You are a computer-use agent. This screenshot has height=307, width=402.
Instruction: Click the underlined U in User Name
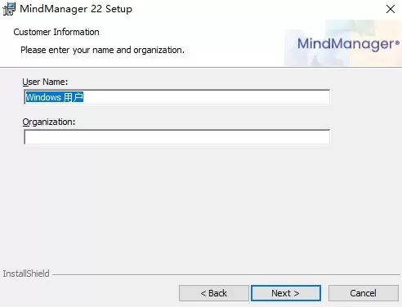coord(25,82)
